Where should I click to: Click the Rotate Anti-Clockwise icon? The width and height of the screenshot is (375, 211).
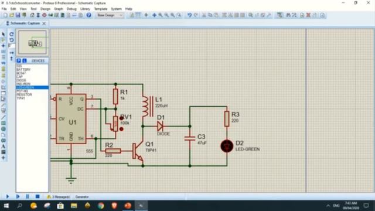[x=12, y=40]
